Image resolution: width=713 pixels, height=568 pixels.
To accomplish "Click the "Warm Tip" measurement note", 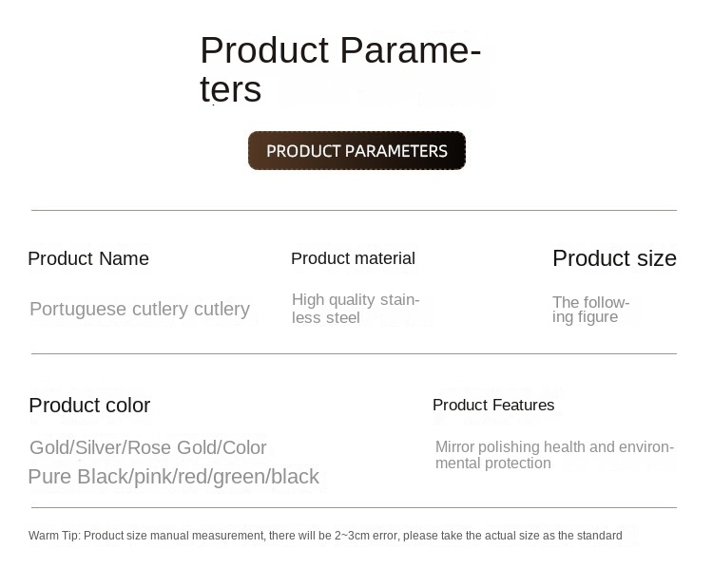I will 325,536.
